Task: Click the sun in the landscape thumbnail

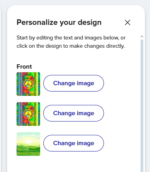Action: click(28, 142)
